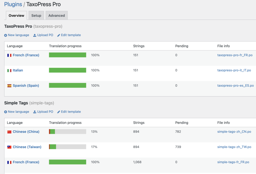The height and width of the screenshot is (174, 256).
Task: Click File info header in Simple Tags table
Action: pyautogui.click(x=223, y=123)
